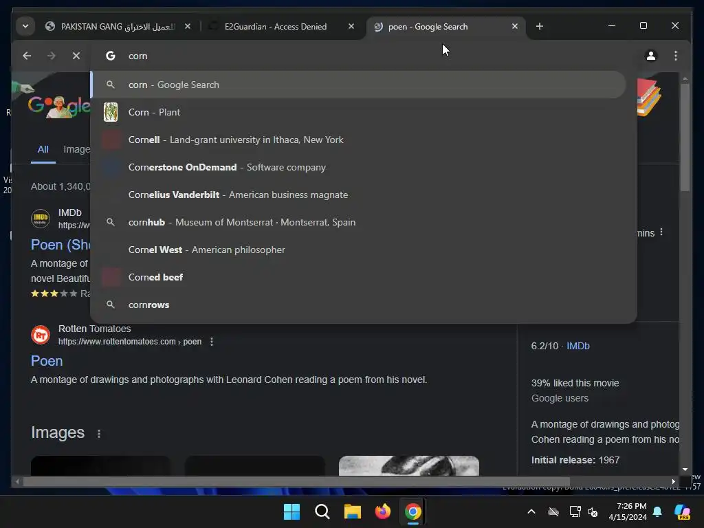Open options for the Rotten Tomatoes result

tap(212, 342)
